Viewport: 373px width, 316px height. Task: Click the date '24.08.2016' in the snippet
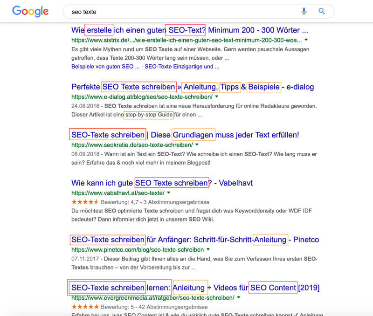point(85,106)
